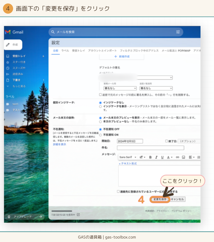Open the Sans Serif font dropdown
The width and height of the screenshot is (214, 242).
(128, 157)
